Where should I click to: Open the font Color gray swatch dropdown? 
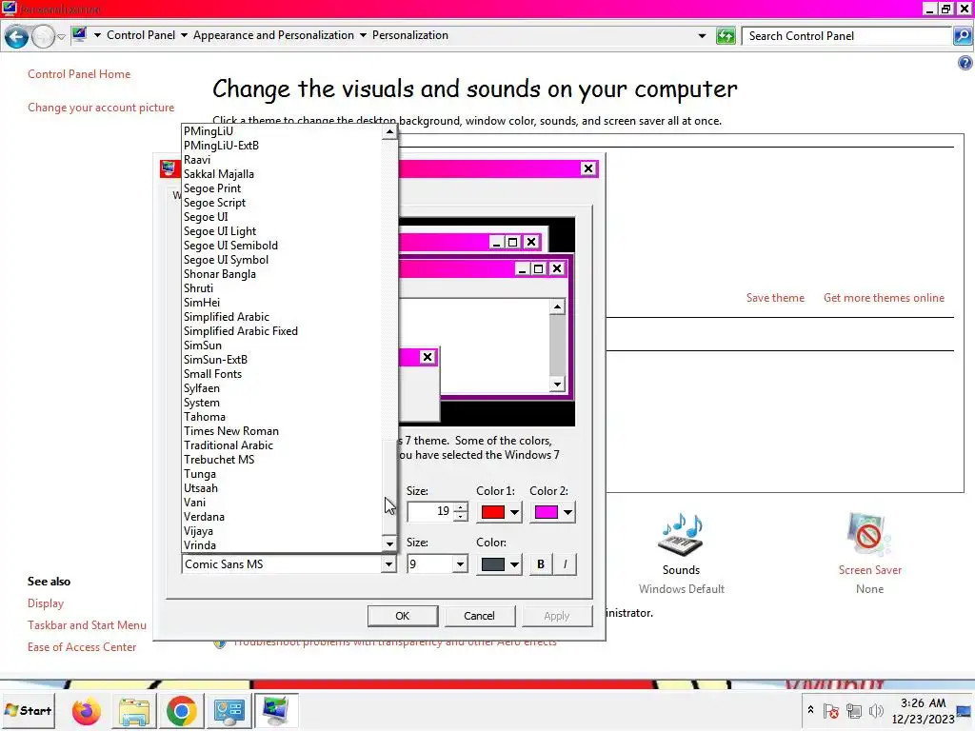pyautogui.click(x=500, y=564)
